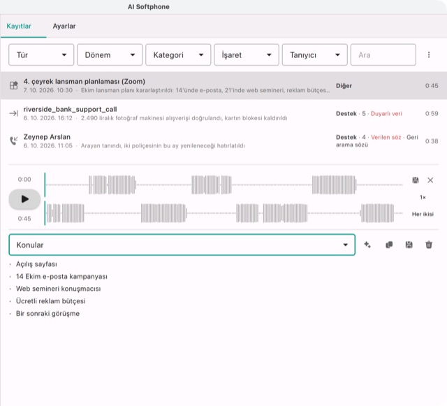This screenshot has height=406, width=447.
Task: Save topics using disk icon below waveform
Action: coord(409,245)
